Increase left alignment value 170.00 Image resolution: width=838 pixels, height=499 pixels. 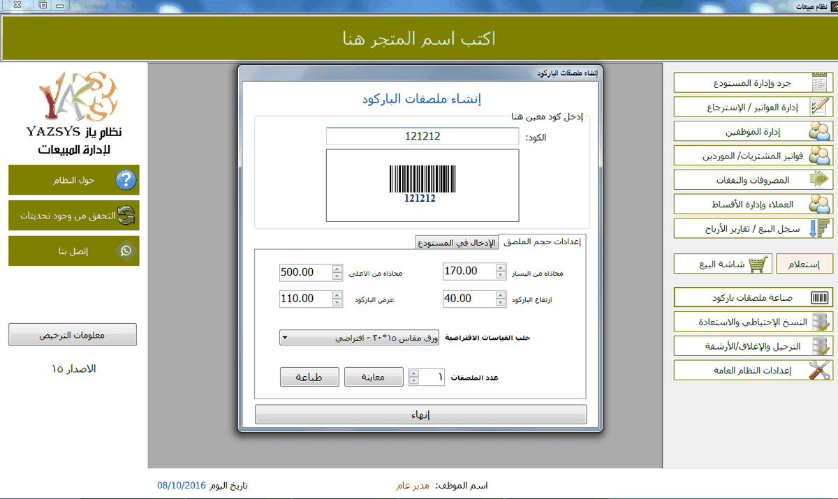coord(501,267)
